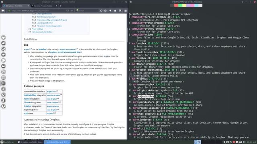Open 7.5.5 Filesystem monitoring problem
This screenshot has width=257, height=144.
[x=49, y=26]
